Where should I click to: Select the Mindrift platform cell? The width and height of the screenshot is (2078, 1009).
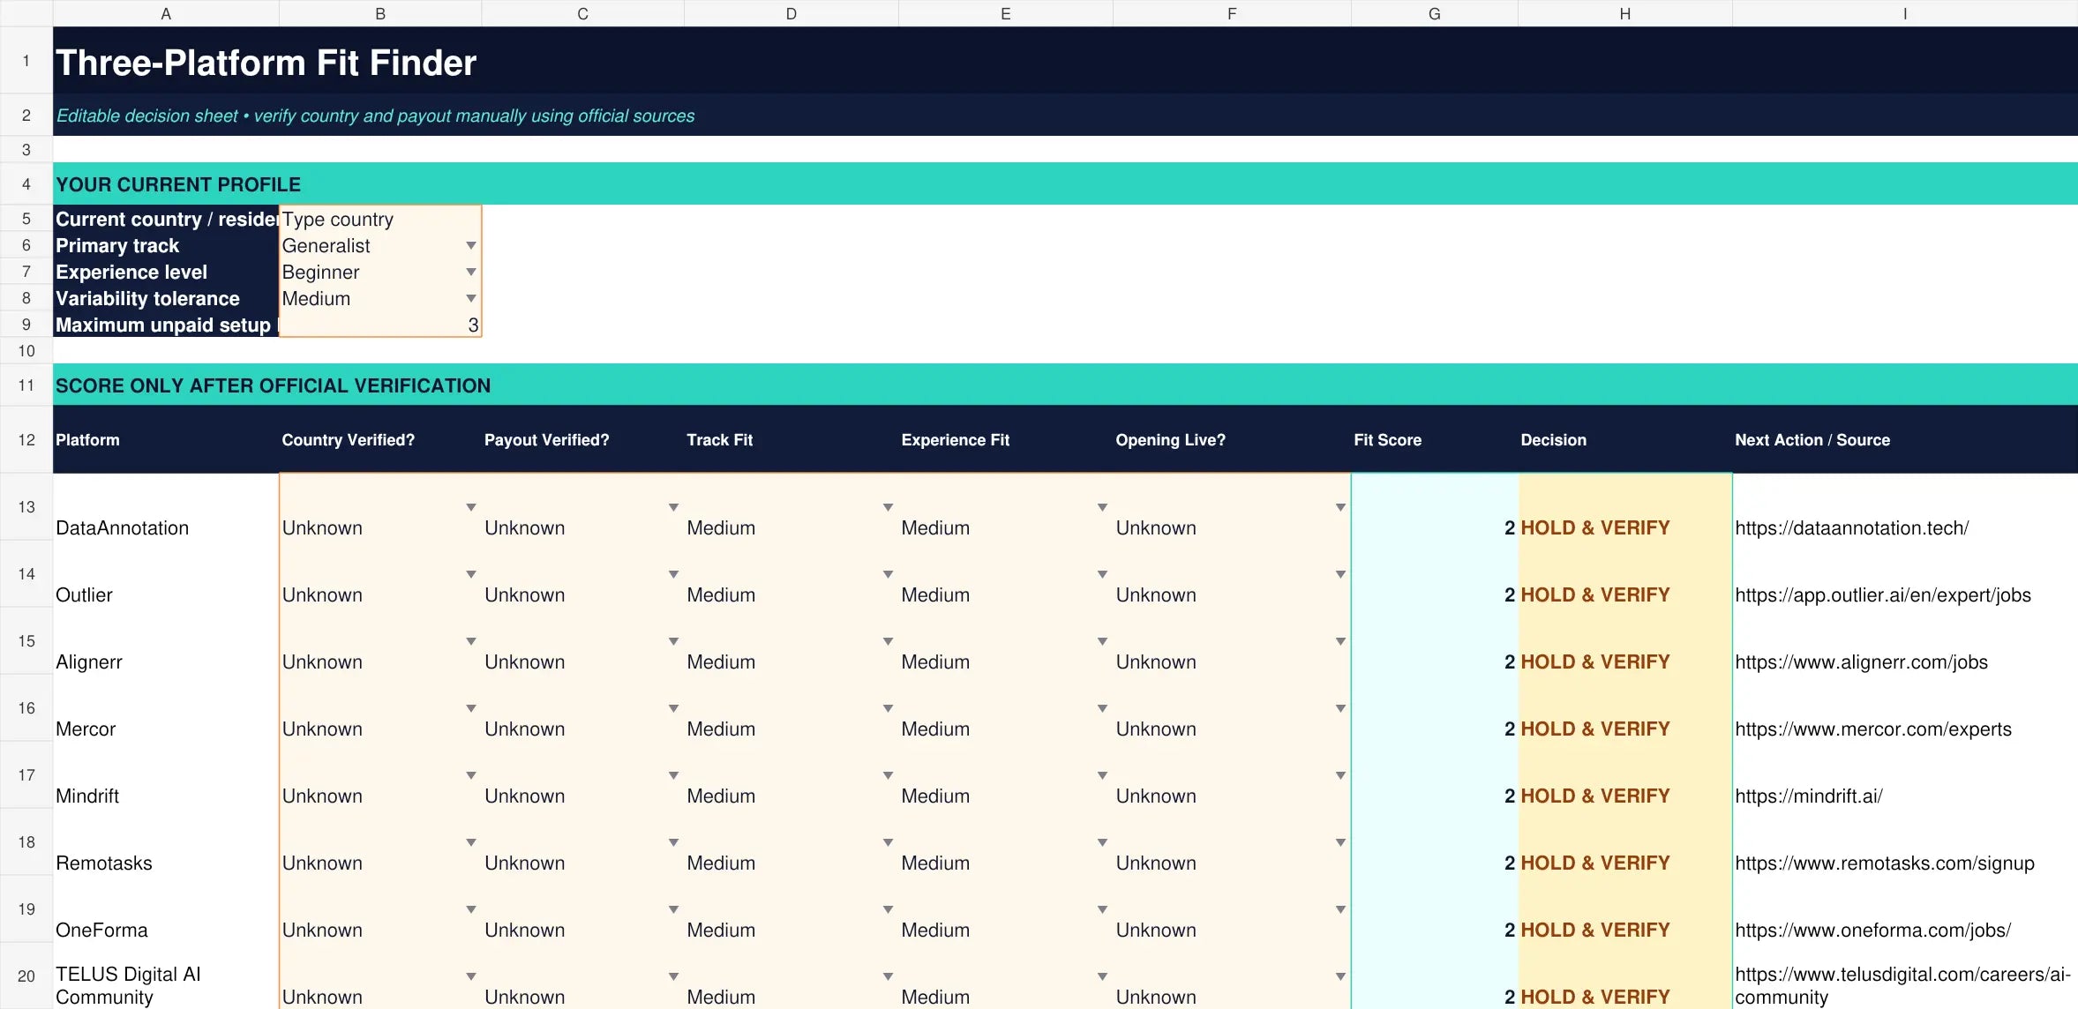click(x=166, y=775)
